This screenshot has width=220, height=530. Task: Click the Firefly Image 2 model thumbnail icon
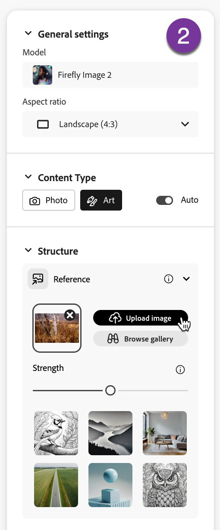pos(43,75)
